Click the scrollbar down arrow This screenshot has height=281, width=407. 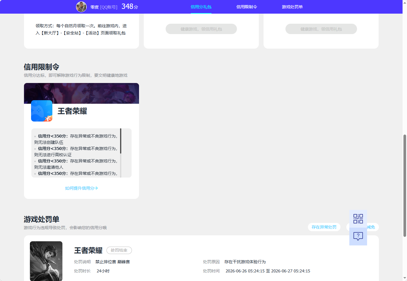(405, 278)
